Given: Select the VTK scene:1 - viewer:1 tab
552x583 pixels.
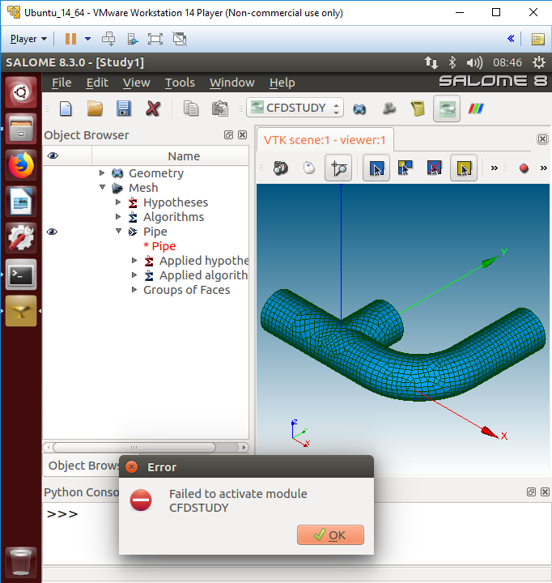Looking at the screenshot, I should tap(325, 140).
